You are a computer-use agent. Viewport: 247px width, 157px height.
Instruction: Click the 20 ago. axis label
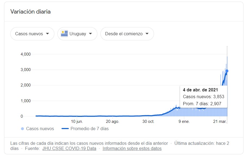[113, 121]
